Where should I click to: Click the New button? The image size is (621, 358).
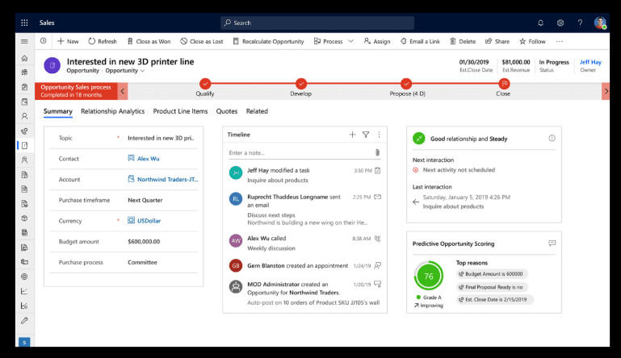68,41
